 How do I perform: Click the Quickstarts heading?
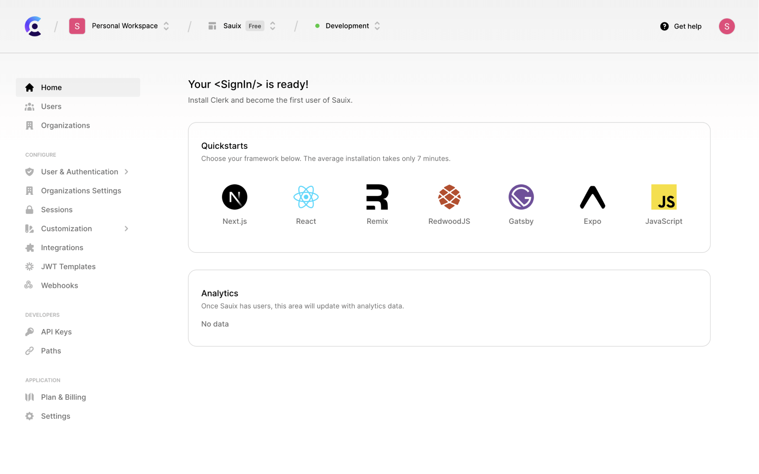point(224,146)
